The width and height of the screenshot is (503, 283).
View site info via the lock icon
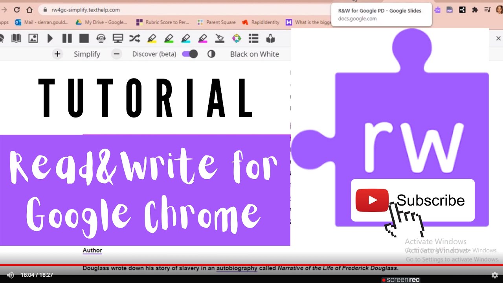point(44,10)
